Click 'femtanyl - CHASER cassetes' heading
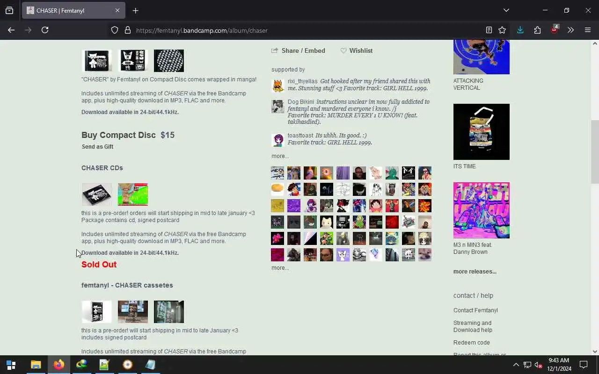The width and height of the screenshot is (599, 374). coord(127,285)
